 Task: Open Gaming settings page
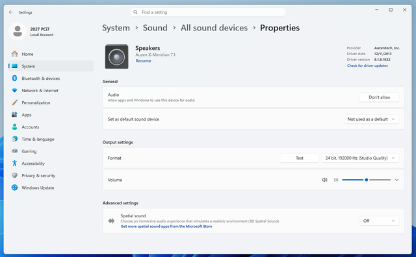pyautogui.click(x=51, y=151)
